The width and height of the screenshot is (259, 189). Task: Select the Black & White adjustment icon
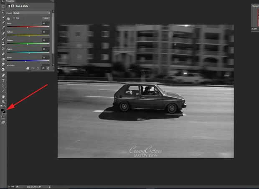tap(9, 6)
